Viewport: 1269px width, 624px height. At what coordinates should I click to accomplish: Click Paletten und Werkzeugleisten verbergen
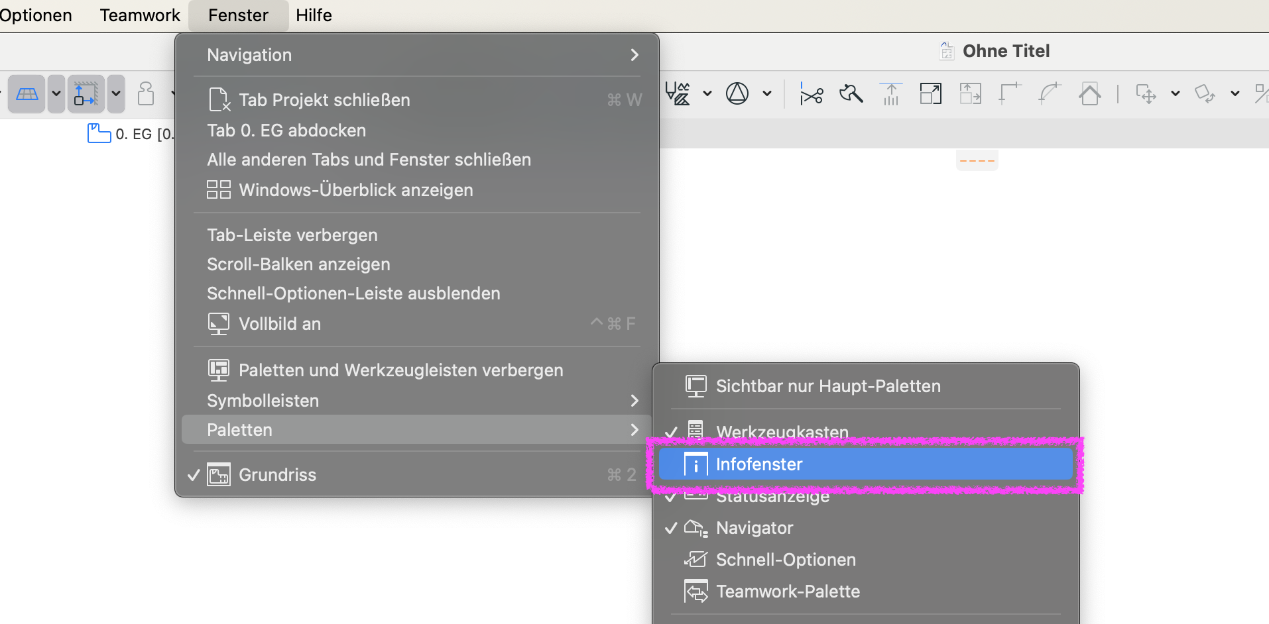click(x=417, y=370)
